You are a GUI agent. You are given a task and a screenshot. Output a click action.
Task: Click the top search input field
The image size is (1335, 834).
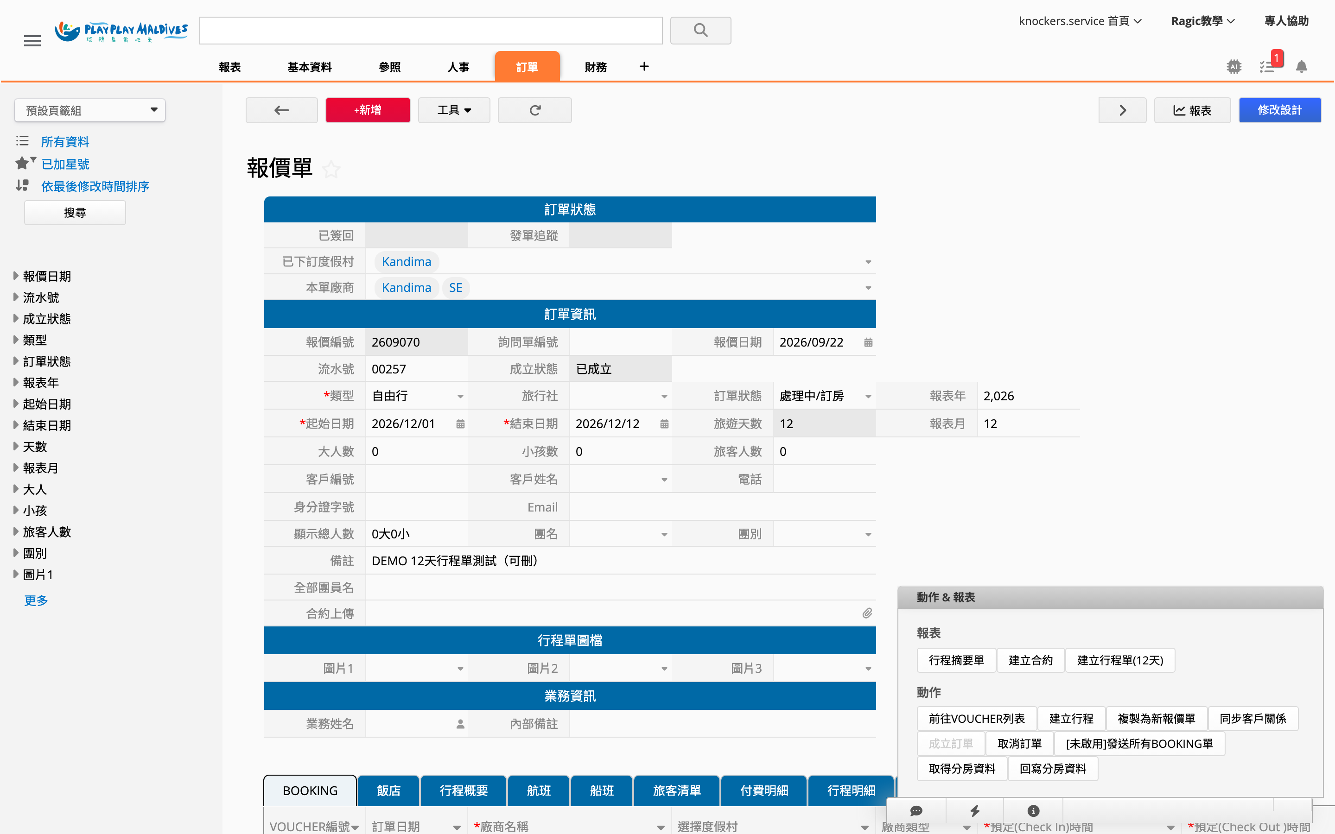pos(431,30)
